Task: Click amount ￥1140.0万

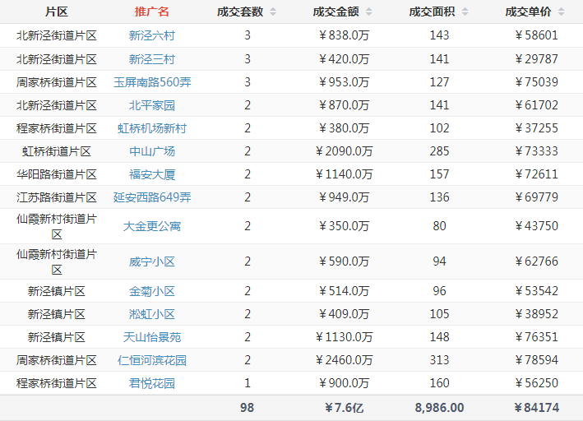Action: click(x=344, y=174)
